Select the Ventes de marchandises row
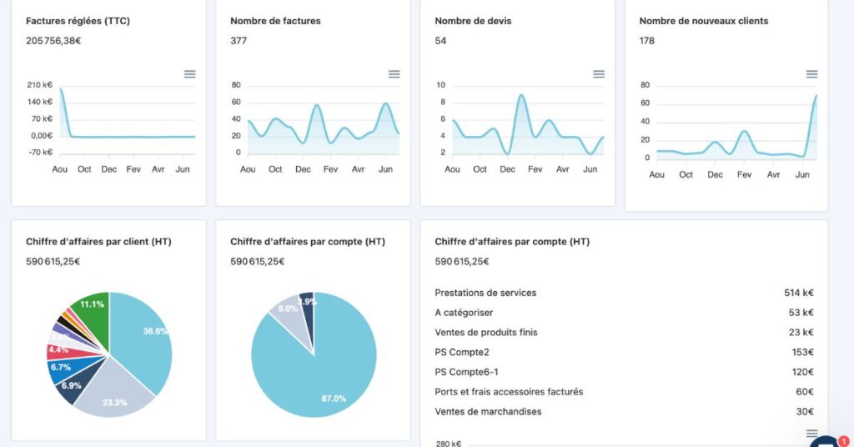 pos(488,412)
